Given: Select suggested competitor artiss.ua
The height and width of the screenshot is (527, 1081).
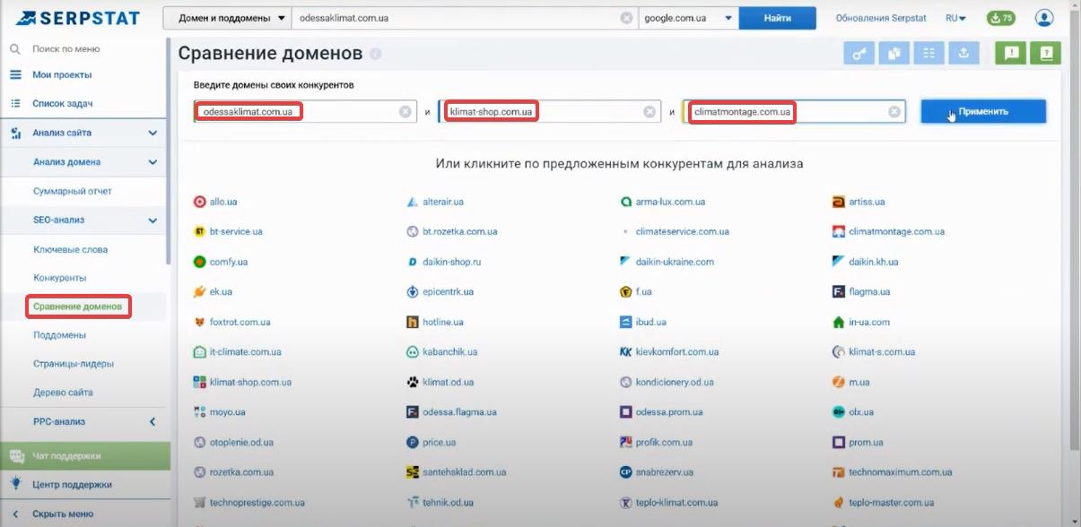Looking at the screenshot, I should coord(867,203).
